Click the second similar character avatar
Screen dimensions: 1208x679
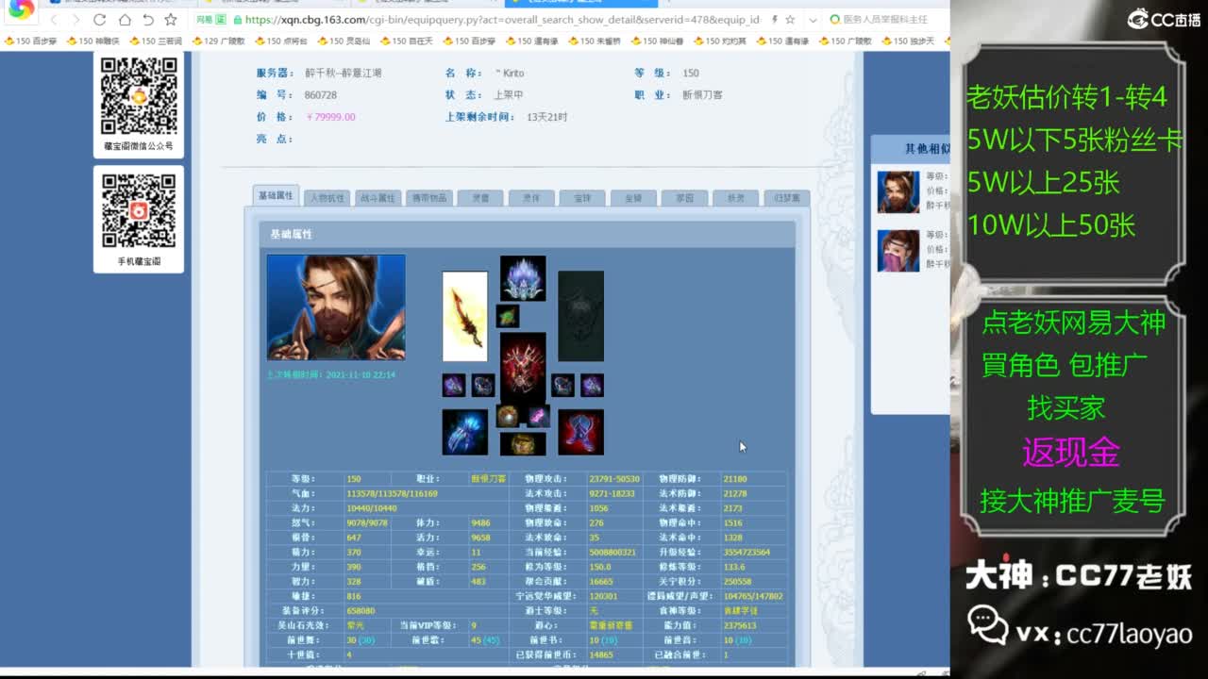[898, 251]
